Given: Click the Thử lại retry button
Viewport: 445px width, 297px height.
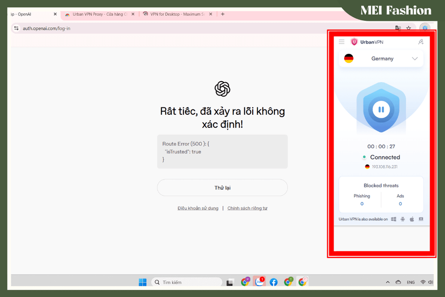Looking at the screenshot, I should pos(222,188).
